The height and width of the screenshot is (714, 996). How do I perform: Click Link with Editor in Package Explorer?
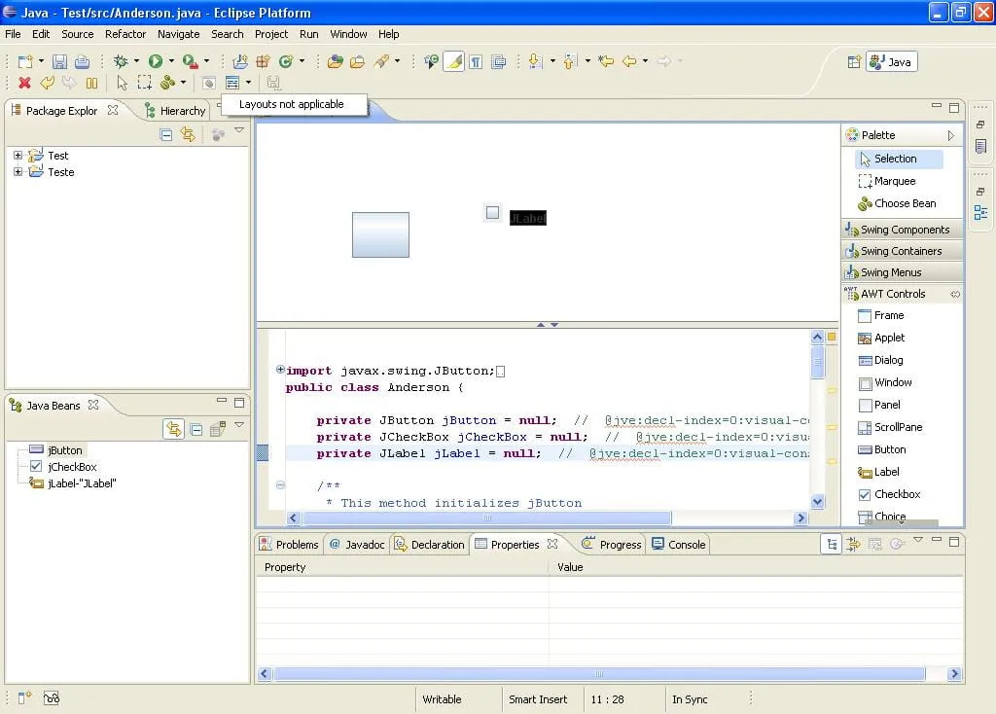tap(188, 135)
